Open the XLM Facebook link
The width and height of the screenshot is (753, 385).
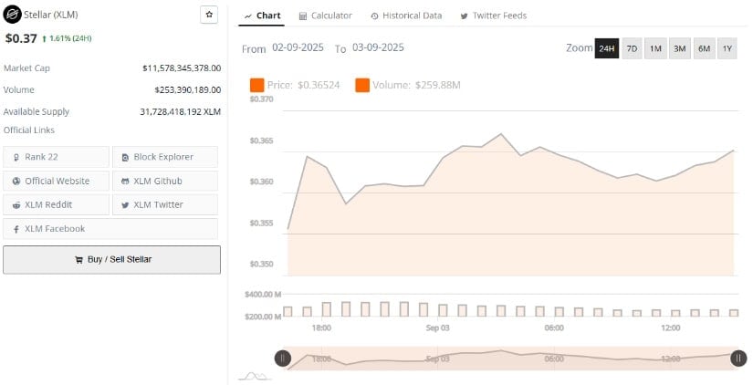[x=110, y=228]
